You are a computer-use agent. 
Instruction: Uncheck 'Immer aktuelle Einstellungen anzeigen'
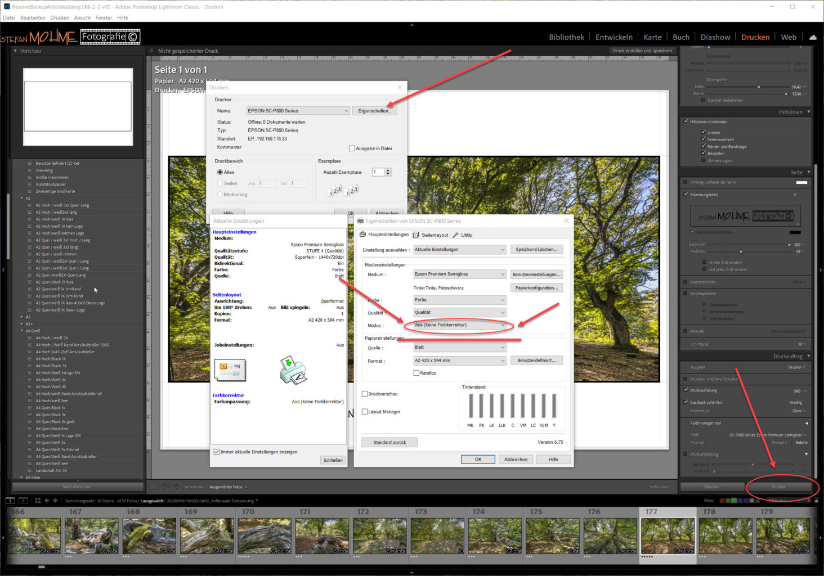pos(217,452)
